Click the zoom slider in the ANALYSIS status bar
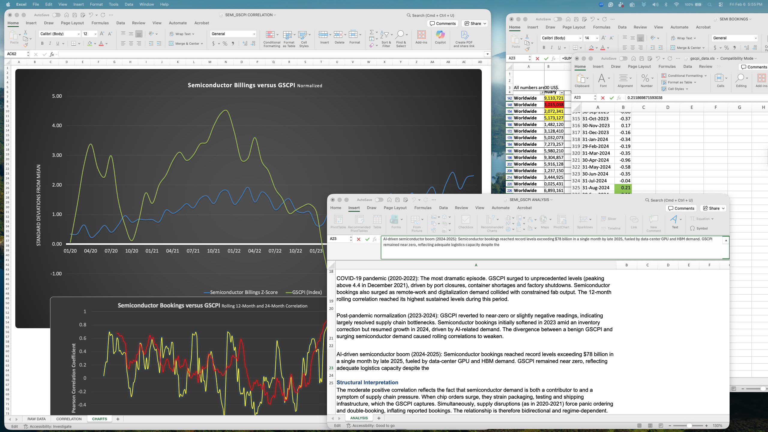 tap(689, 425)
